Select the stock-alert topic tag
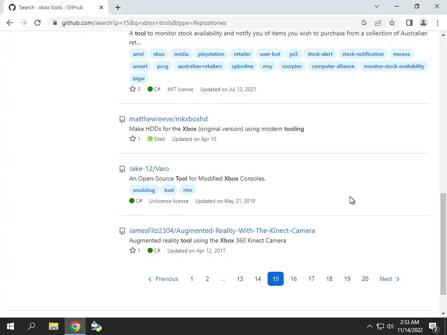This screenshot has width=447, height=335. click(x=320, y=54)
